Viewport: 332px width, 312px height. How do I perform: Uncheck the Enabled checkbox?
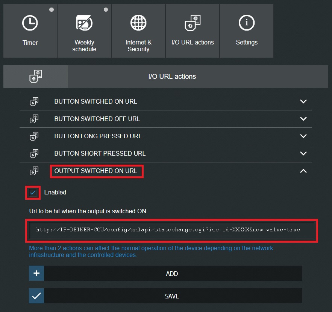[x=33, y=193]
